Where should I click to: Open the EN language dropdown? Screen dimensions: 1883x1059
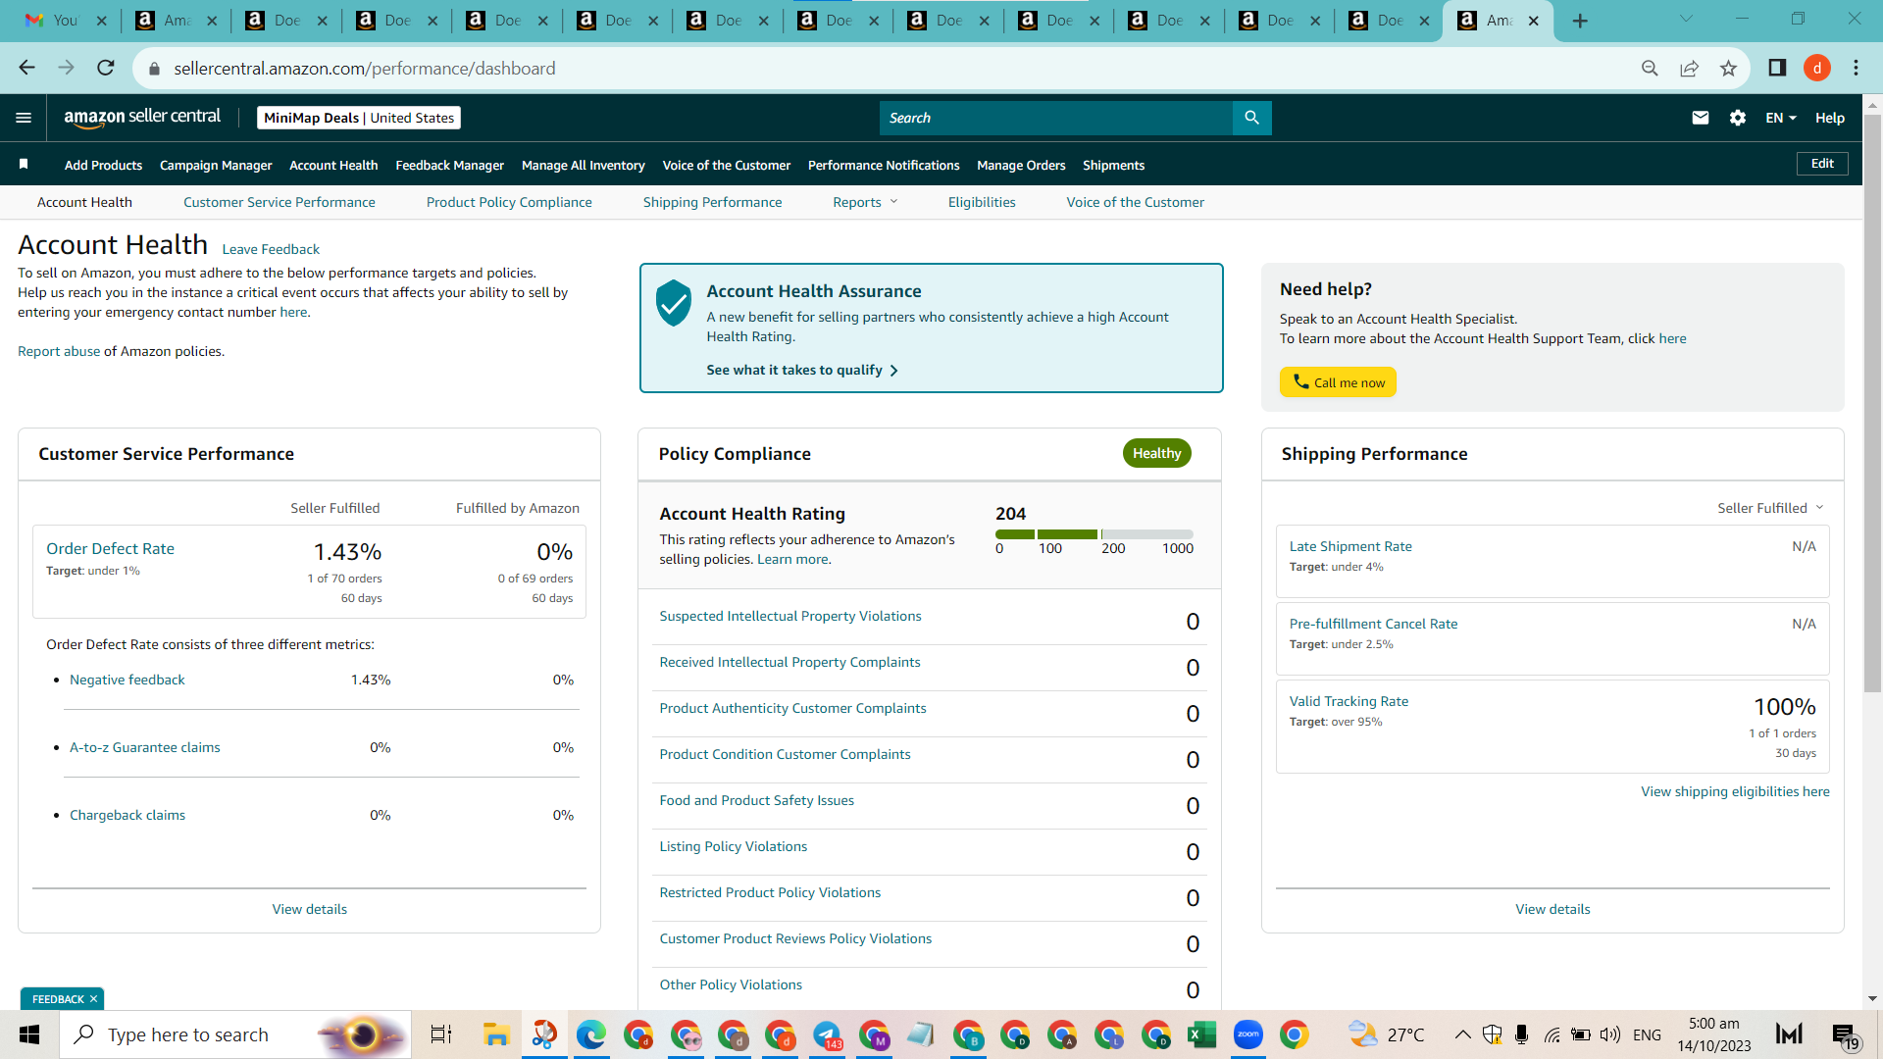(1781, 118)
